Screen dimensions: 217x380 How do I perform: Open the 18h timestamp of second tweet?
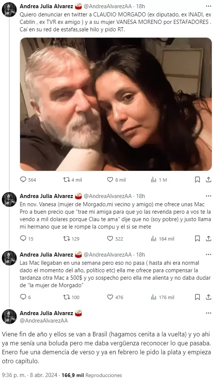tap(140, 196)
